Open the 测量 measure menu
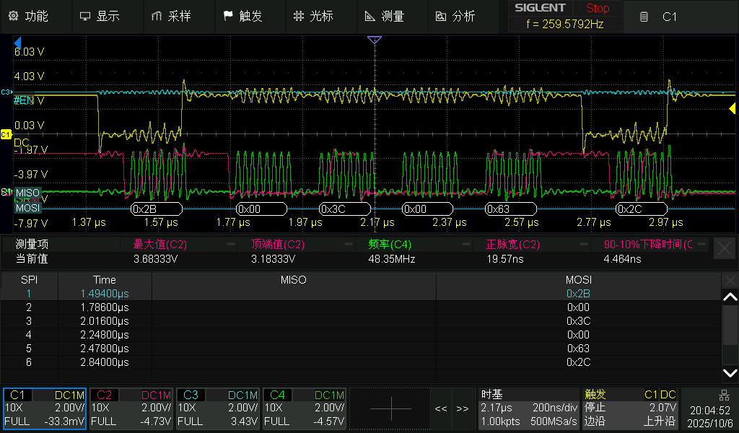The width and height of the screenshot is (739, 433). point(385,16)
